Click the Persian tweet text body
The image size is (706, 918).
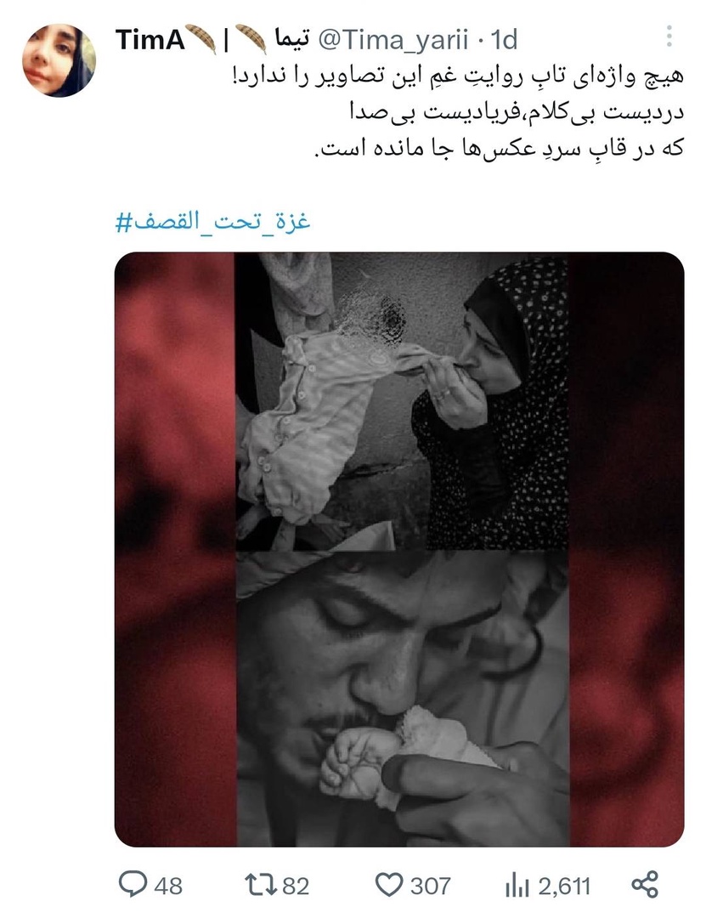pos(459,112)
